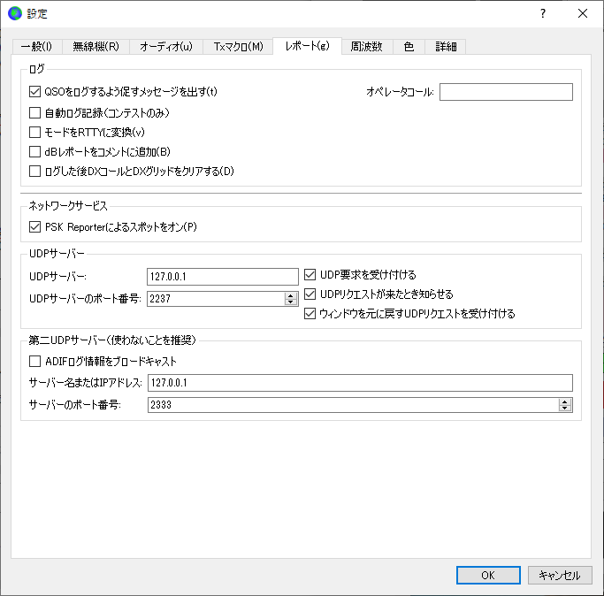This screenshot has height=596, width=604.
Task: Click the サーバーのポート番号 field 2333
Action: point(353,405)
